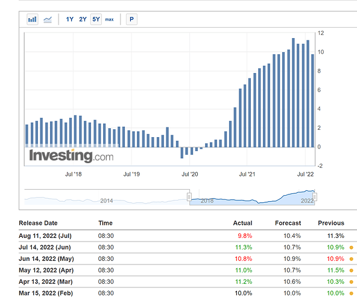Click the orange dot on Jul 14 row

(352, 248)
